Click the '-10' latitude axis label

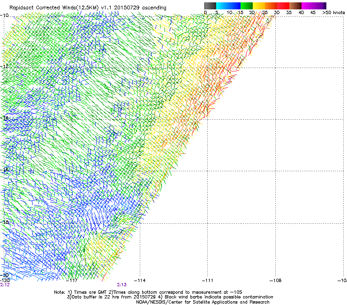(4, 15)
